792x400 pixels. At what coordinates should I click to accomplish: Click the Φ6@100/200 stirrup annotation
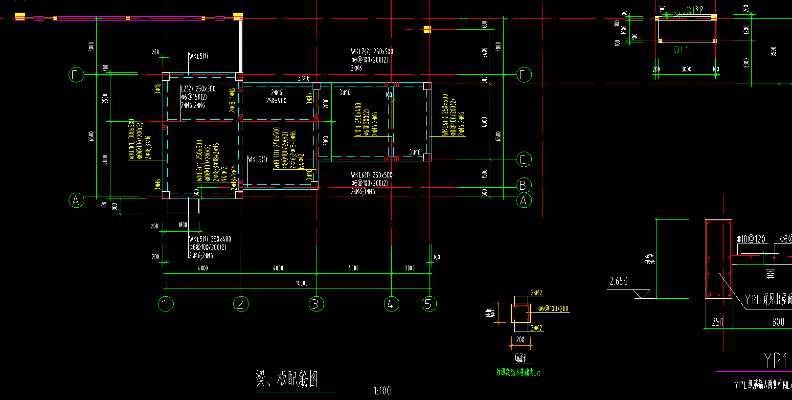click(553, 309)
